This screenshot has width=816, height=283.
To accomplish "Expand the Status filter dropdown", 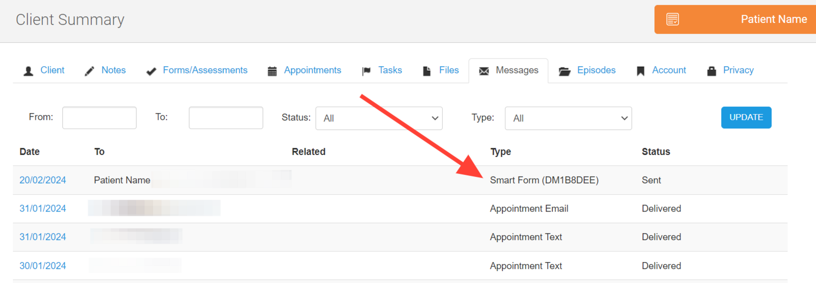I will click(x=379, y=118).
